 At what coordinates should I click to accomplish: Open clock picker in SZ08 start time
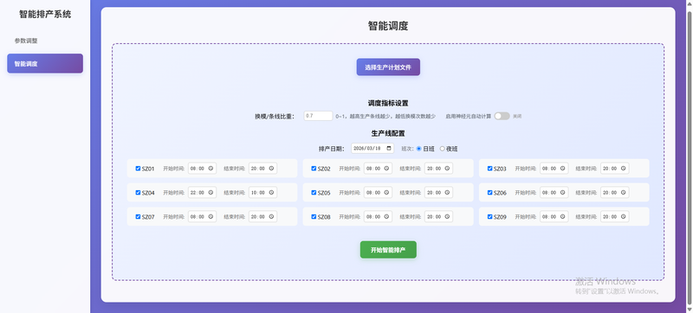[x=386, y=216]
